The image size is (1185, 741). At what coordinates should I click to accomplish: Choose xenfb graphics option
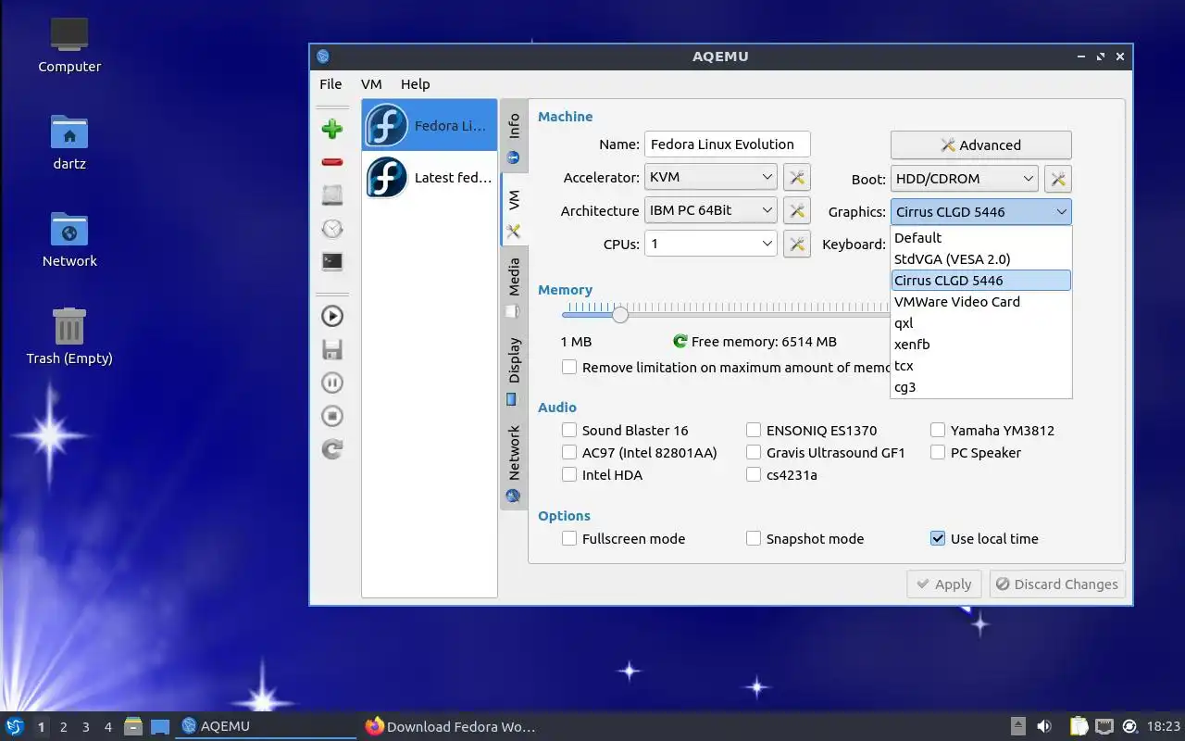pos(981,345)
